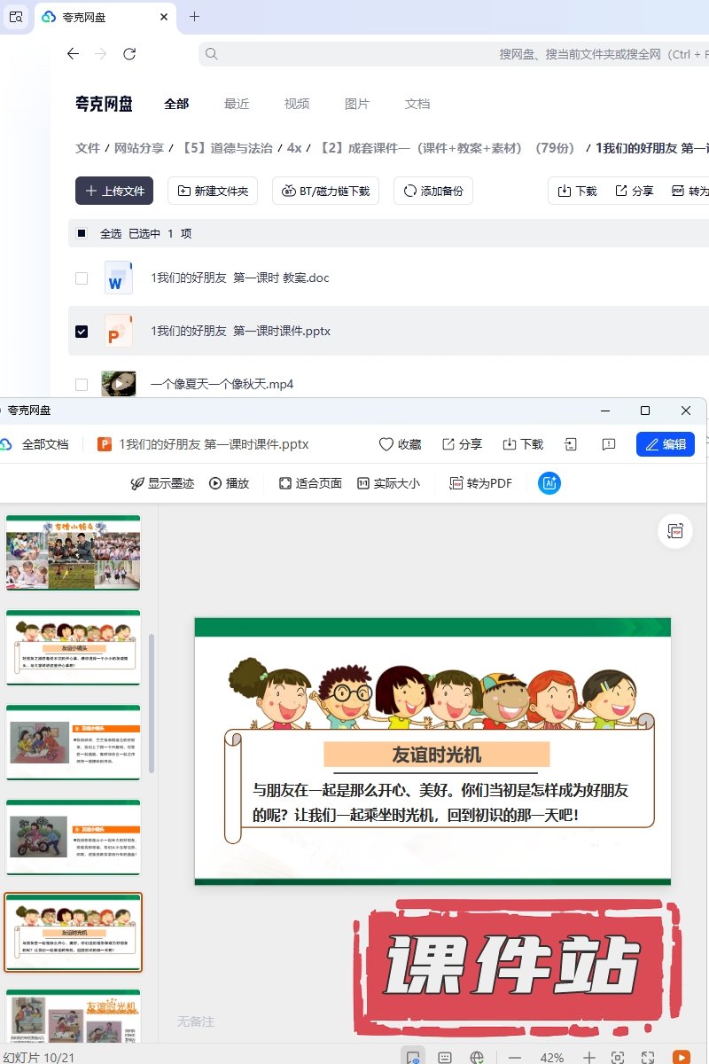
Task: Click the fit-to-window icon in status bar
Action: [x=618, y=1057]
